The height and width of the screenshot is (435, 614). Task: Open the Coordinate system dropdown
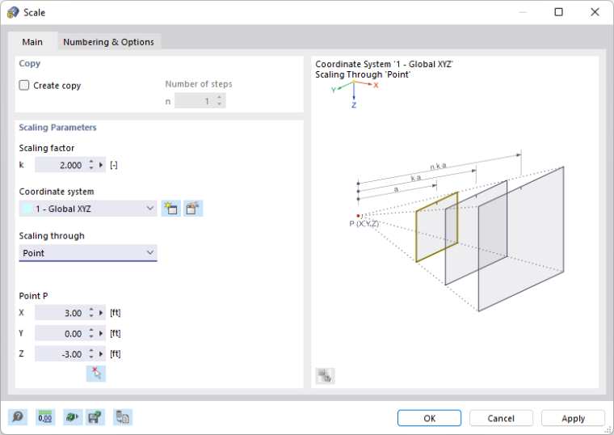[x=88, y=209]
